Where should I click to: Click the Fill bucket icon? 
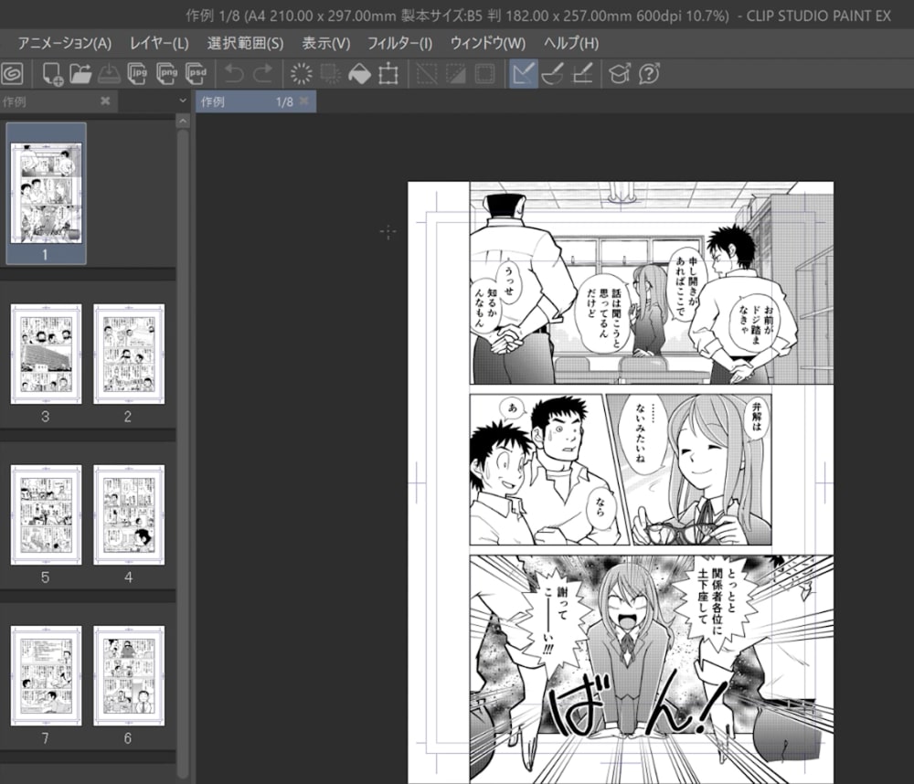[x=359, y=74]
